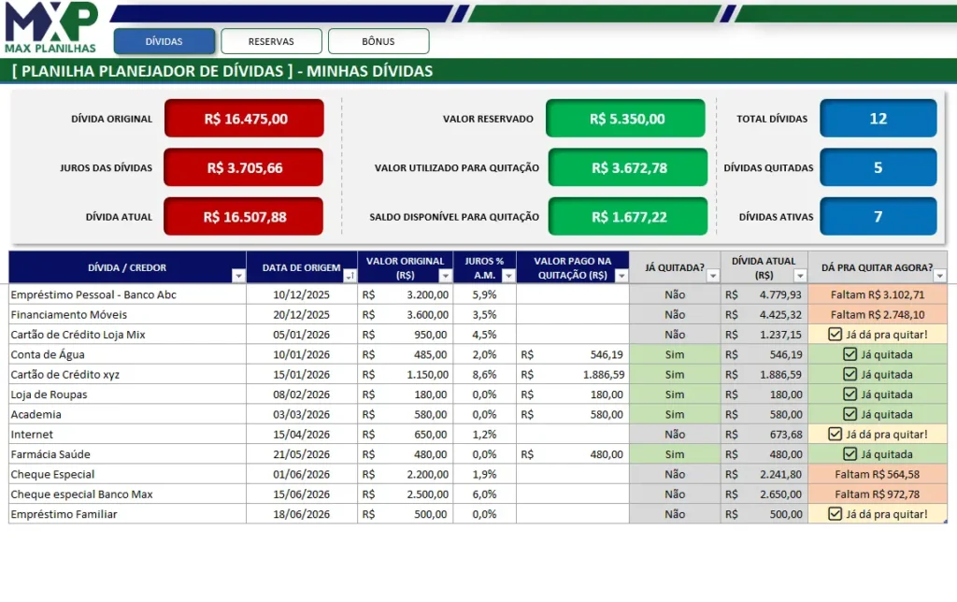The width and height of the screenshot is (957, 602).
Task: Toggle checkbox for Cartão de Crédito Loja Mix
Action: (x=835, y=334)
